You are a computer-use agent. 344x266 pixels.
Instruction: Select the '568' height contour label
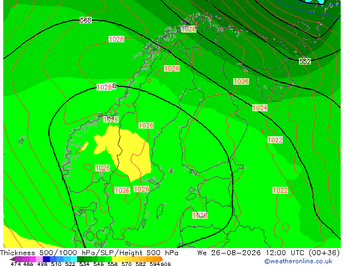point(85,21)
